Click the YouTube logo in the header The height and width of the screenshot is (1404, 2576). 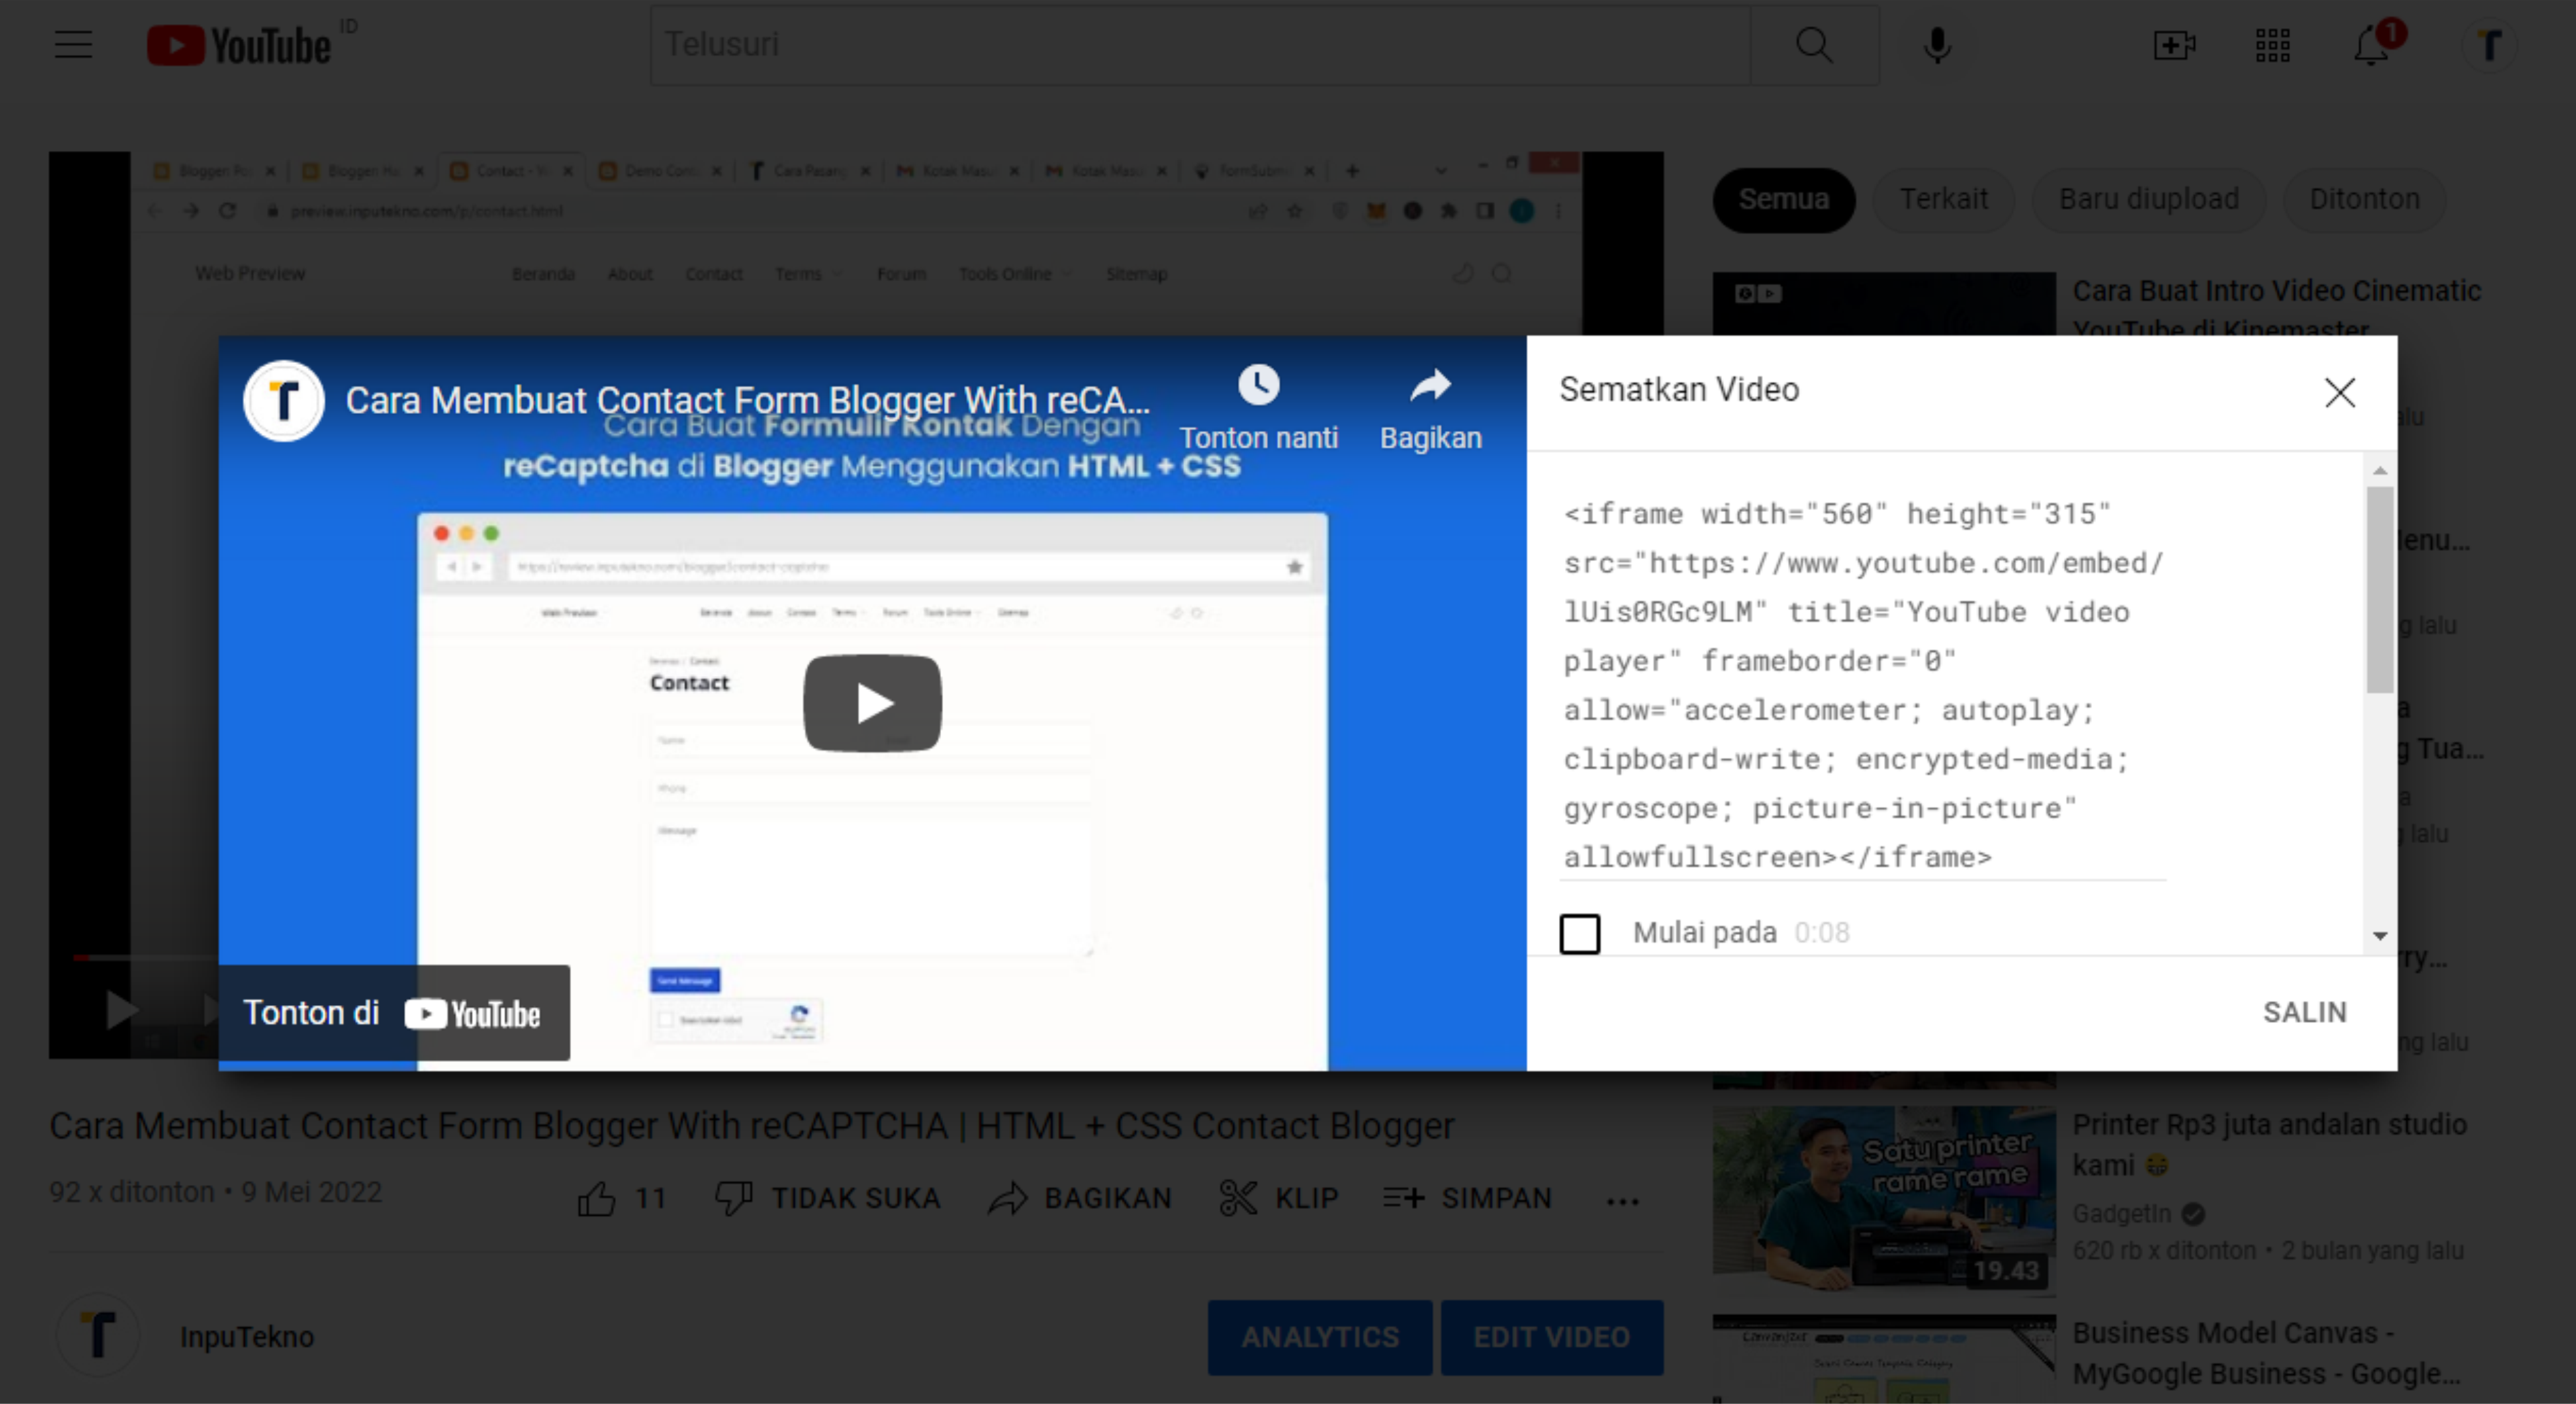point(240,46)
